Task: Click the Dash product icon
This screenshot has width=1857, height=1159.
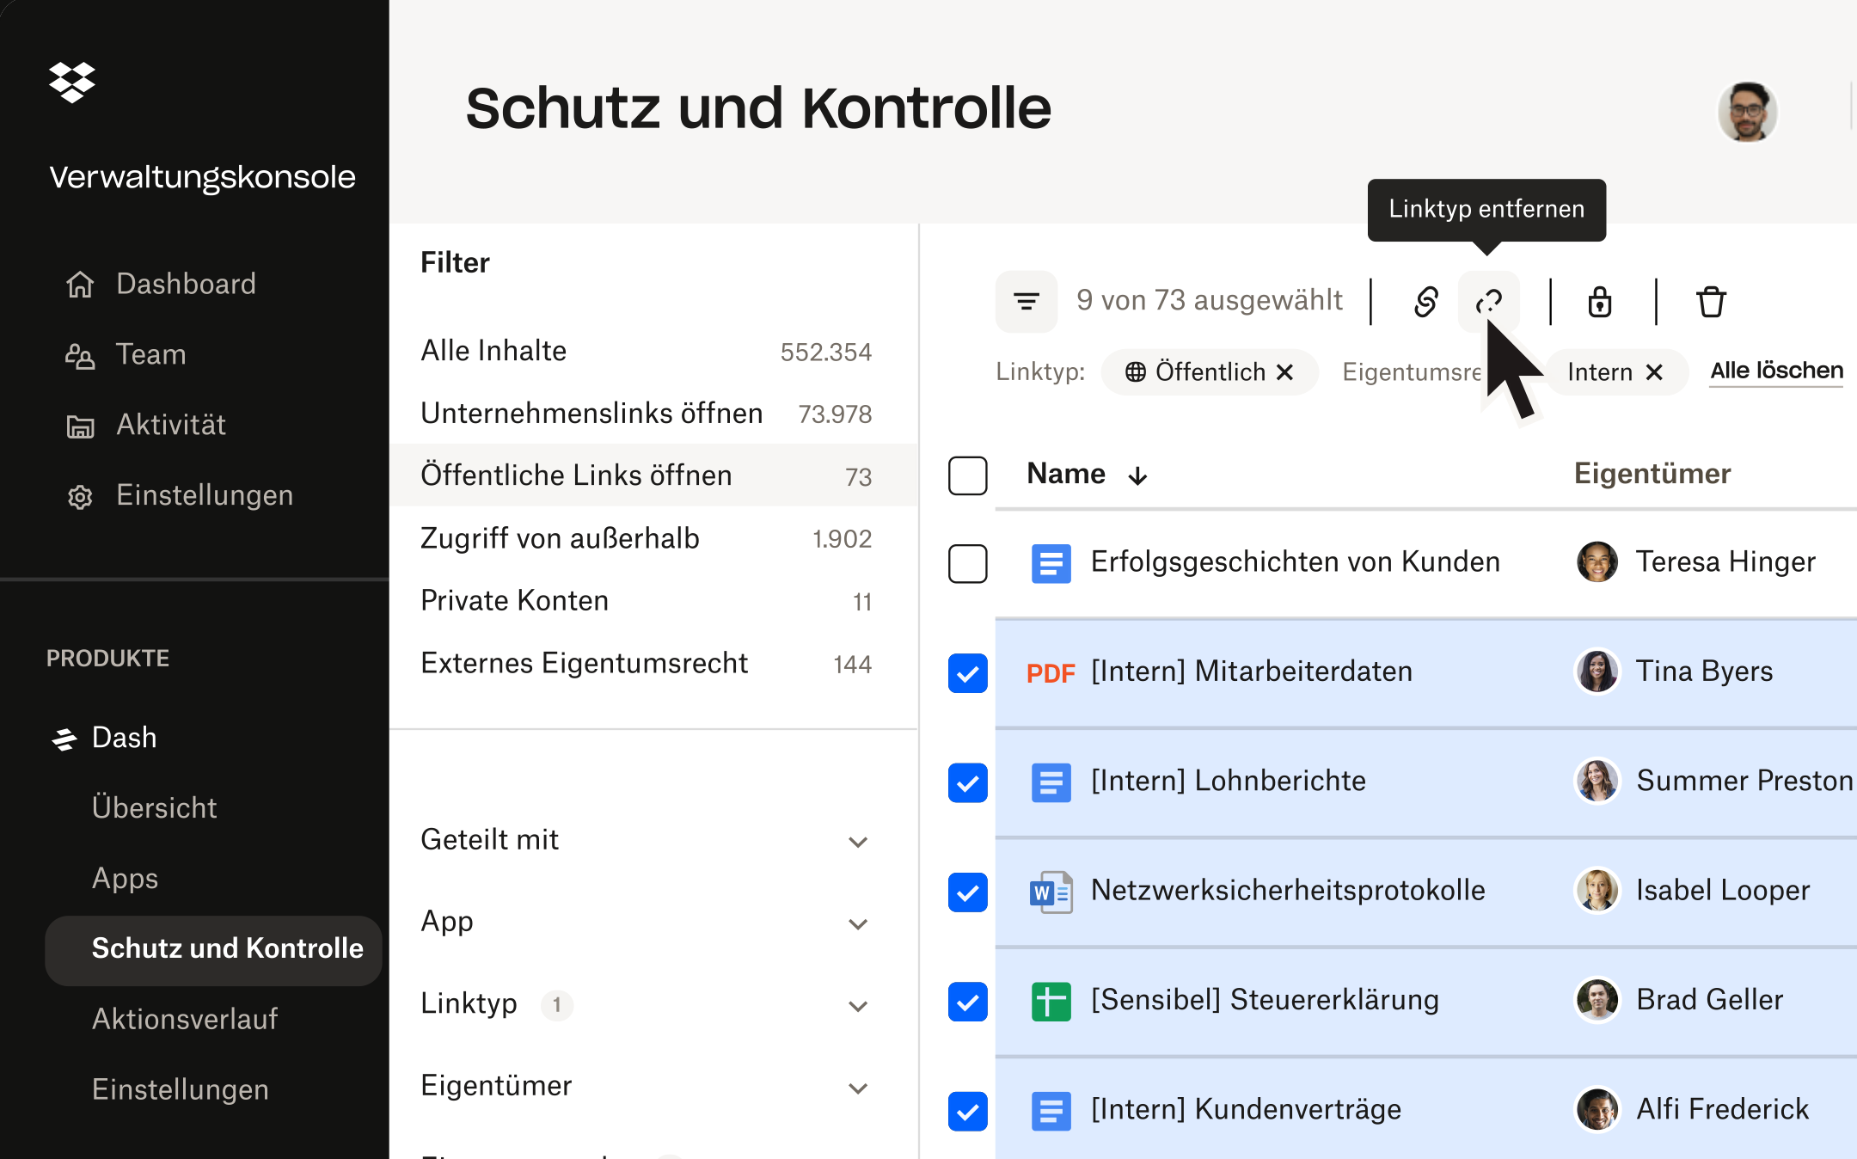Action: click(64, 739)
